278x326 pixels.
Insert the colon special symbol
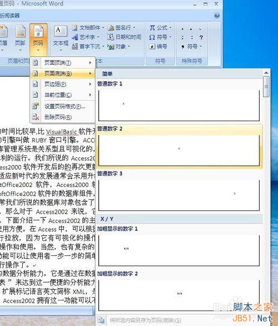(x=192, y=37)
